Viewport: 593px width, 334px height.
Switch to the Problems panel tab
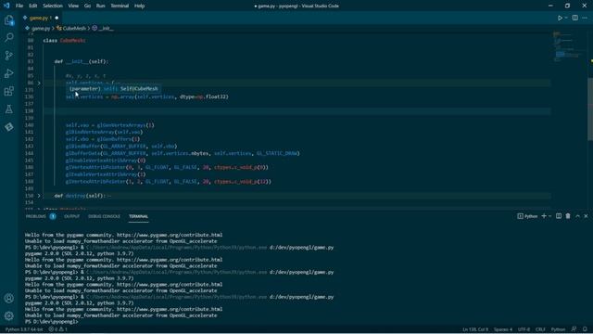pos(36,216)
